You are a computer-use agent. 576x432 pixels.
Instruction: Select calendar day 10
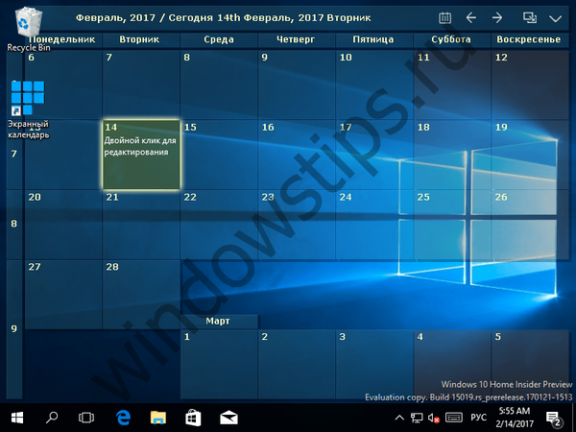374,84
